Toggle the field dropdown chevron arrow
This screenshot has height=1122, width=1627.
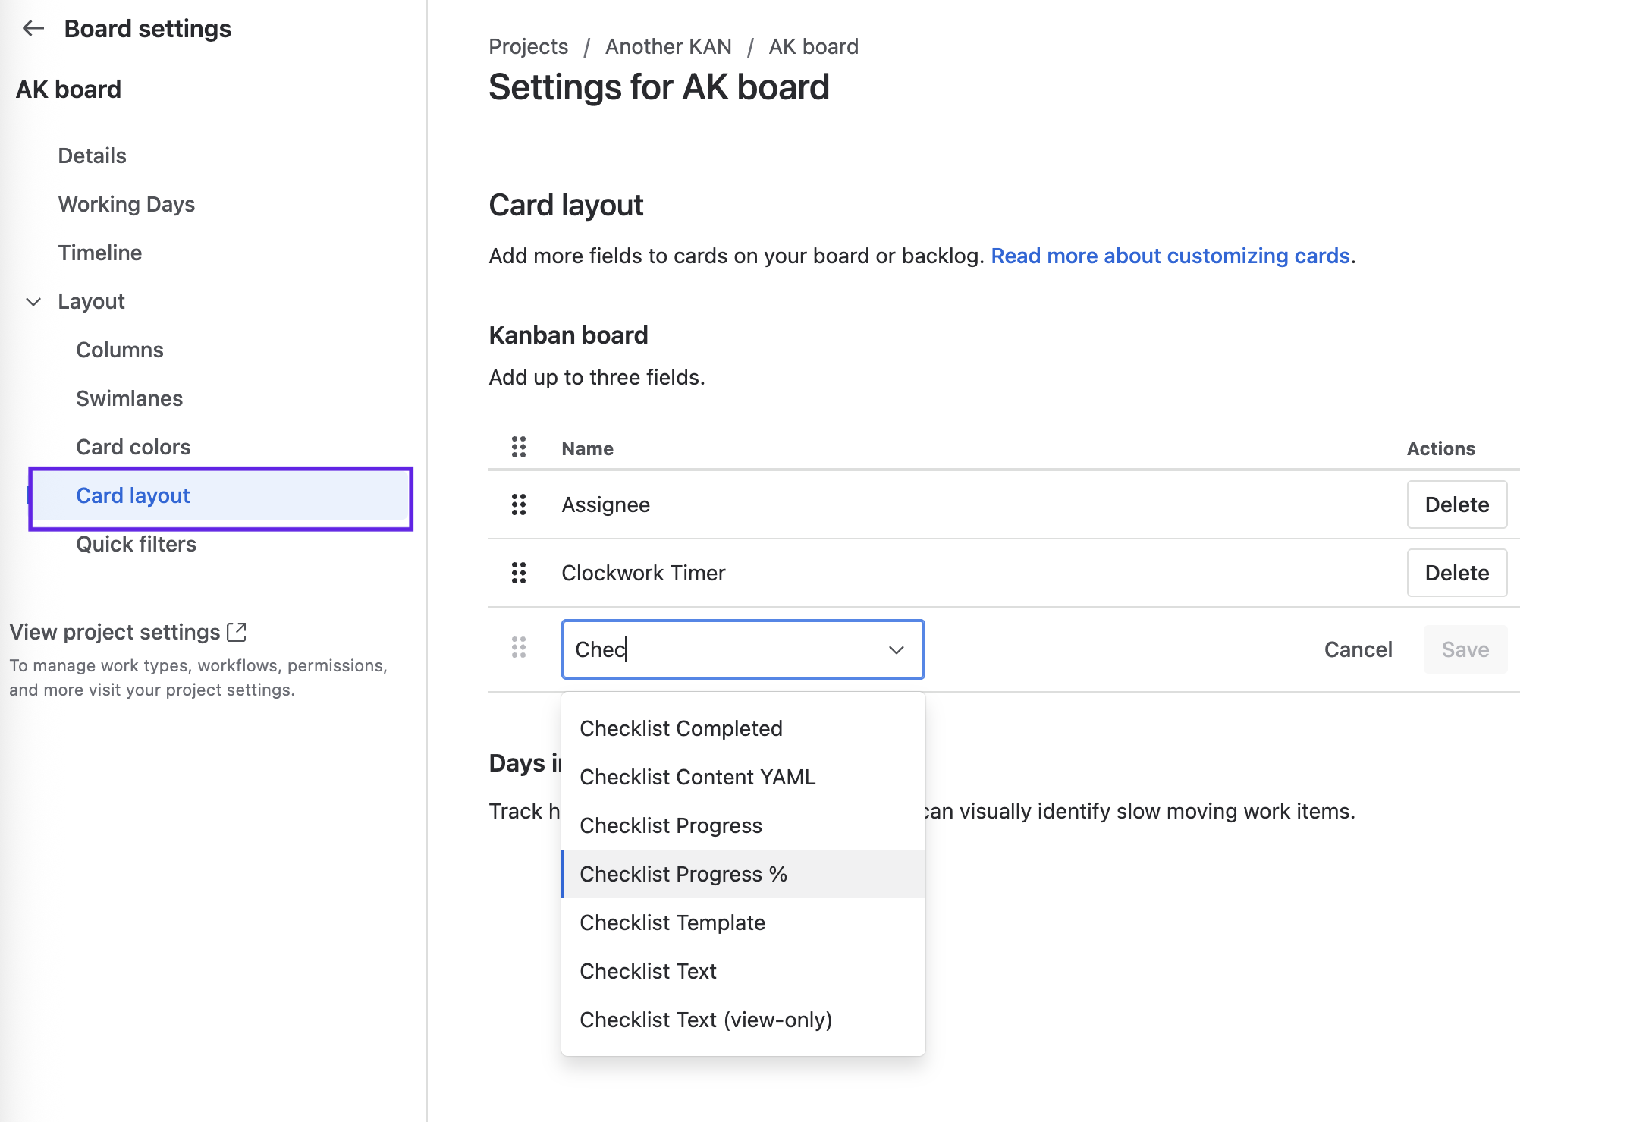click(897, 650)
